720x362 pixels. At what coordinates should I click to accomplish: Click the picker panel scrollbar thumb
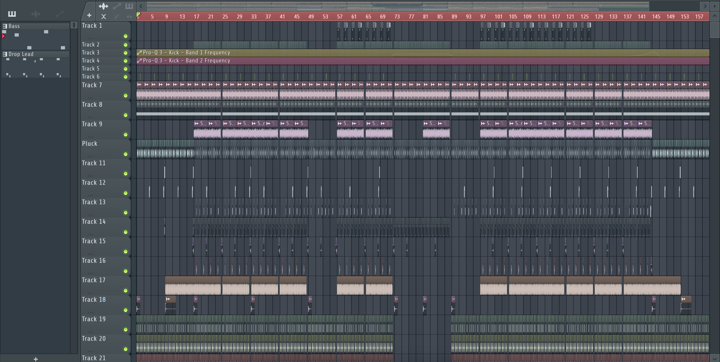click(74, 25)
